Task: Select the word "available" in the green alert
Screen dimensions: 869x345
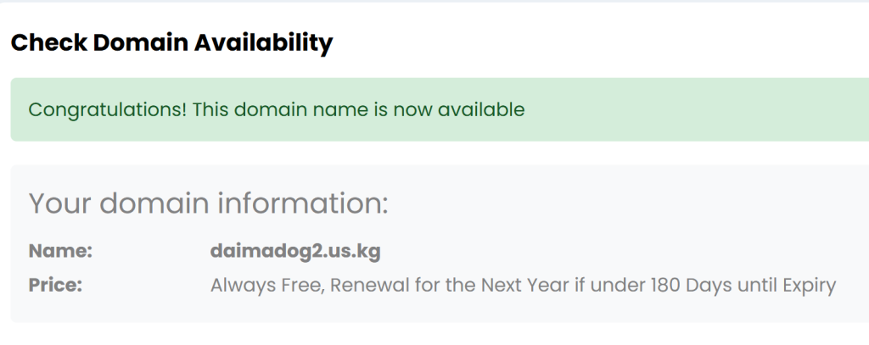Action: pos(481,109)
